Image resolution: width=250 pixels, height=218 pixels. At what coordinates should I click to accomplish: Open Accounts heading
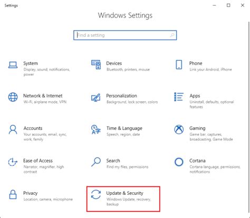pyautogui.click(x=33, y=128)
